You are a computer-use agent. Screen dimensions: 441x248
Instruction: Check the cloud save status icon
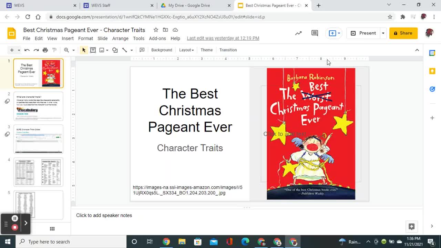175,30
